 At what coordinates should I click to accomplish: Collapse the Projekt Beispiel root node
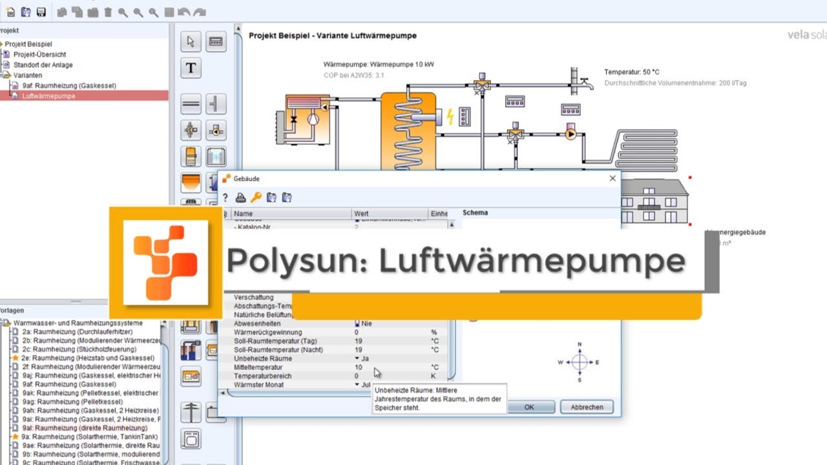point(1,44)
